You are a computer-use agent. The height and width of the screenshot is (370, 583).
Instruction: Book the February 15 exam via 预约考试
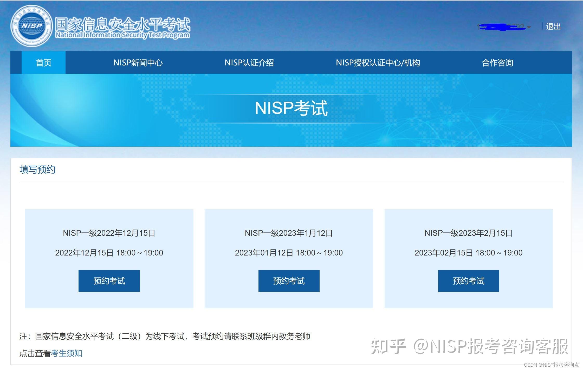468,281
